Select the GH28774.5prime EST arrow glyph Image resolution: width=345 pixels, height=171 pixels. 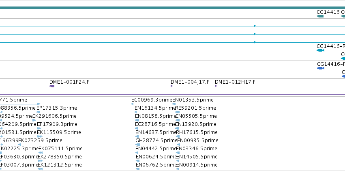[x=138, y=145]
